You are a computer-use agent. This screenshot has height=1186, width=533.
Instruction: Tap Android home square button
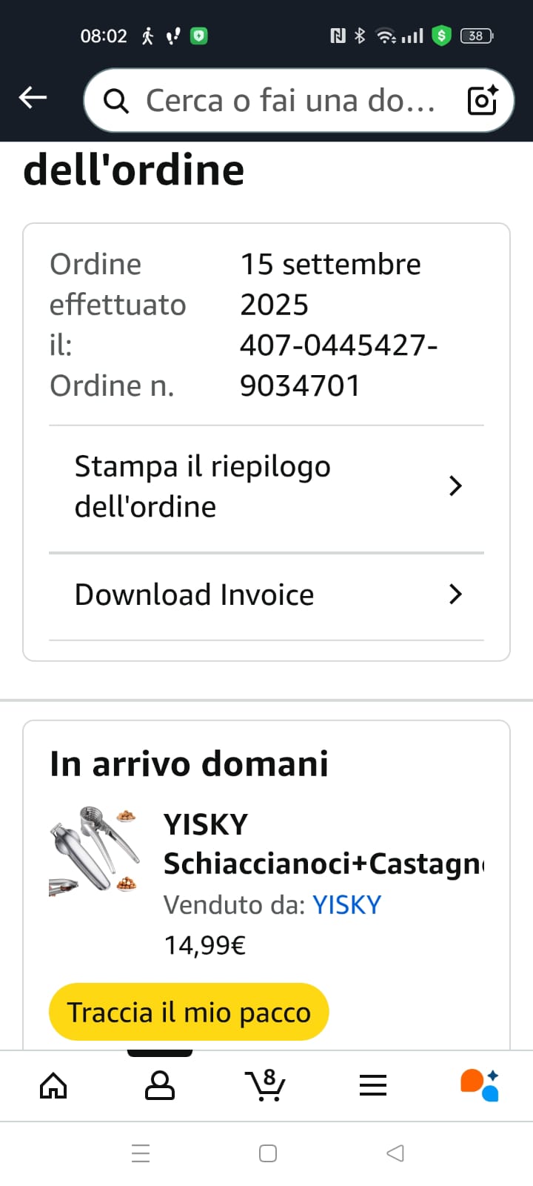pos(268,1153)
